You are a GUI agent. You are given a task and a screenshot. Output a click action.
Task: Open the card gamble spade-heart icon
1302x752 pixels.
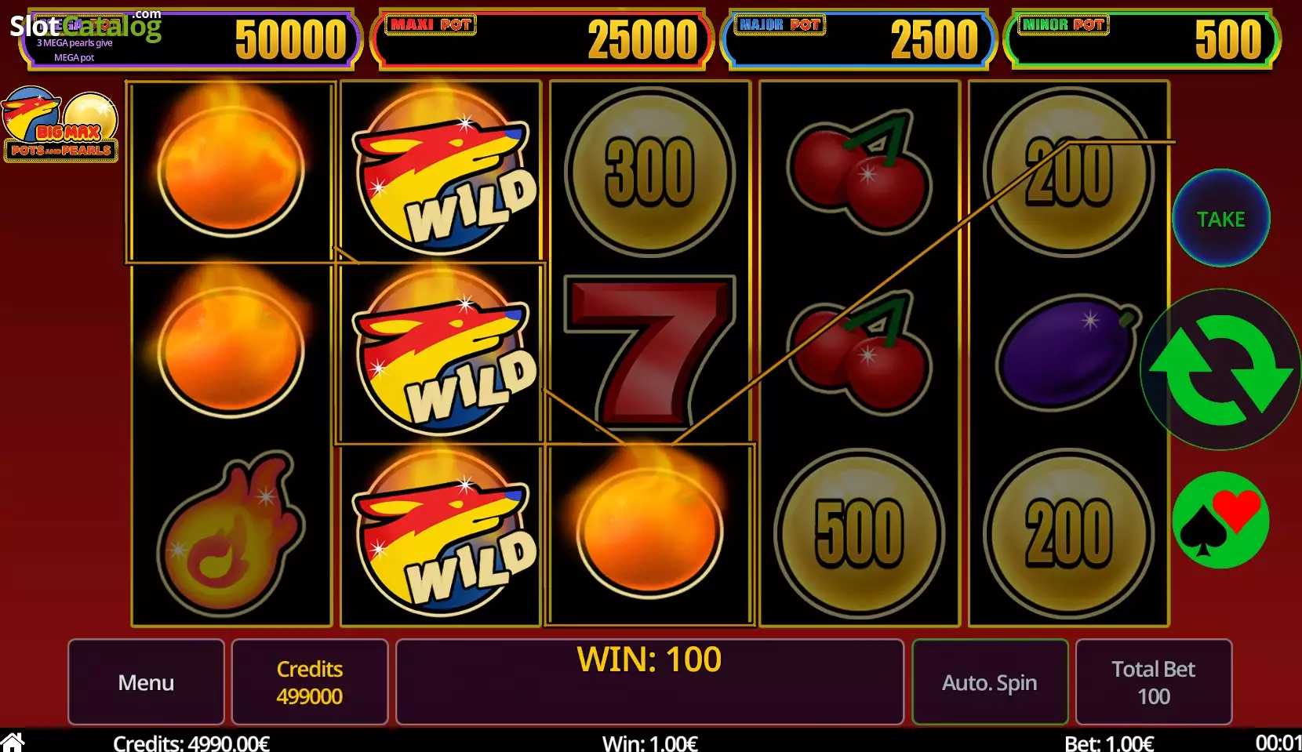1220,520
